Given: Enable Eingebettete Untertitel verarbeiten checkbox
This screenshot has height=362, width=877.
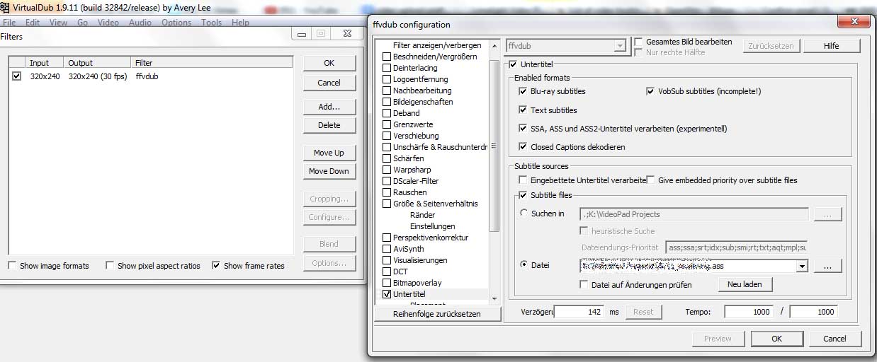Looking at the screenshot, I should (524, 180).
